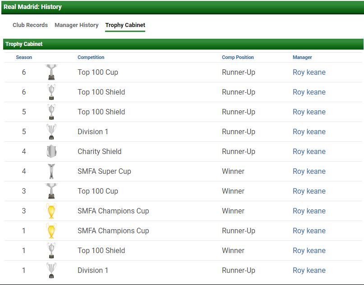
Task: Select the Trophy Cabinet tab
Action: point(125,25)
